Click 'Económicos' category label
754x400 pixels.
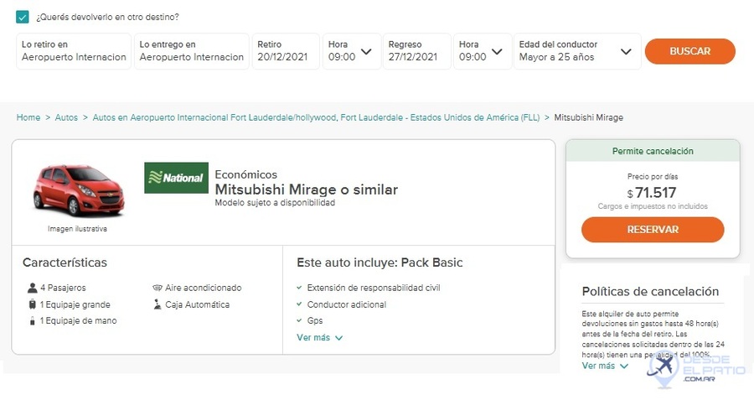[246, 174]
